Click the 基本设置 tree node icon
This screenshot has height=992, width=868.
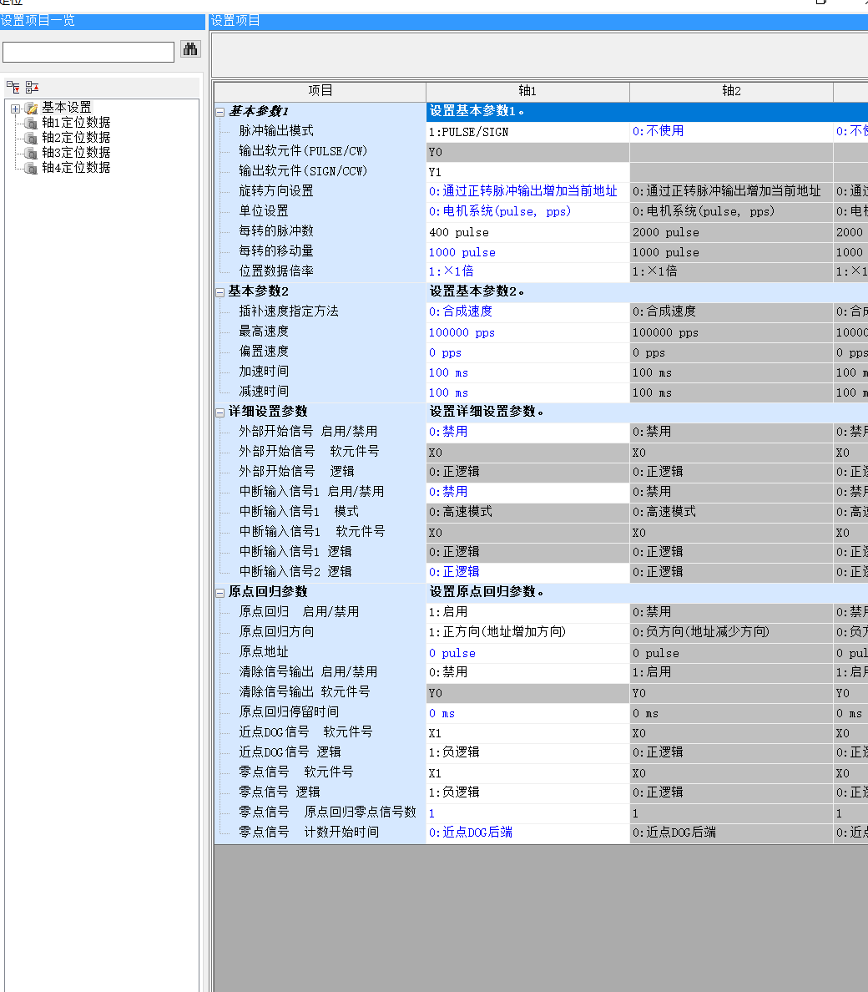click(32, 108)
